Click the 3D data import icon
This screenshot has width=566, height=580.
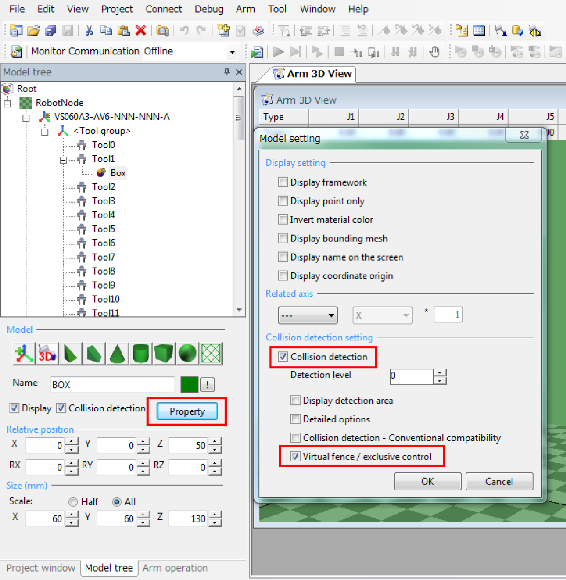(x=47, y=354)
